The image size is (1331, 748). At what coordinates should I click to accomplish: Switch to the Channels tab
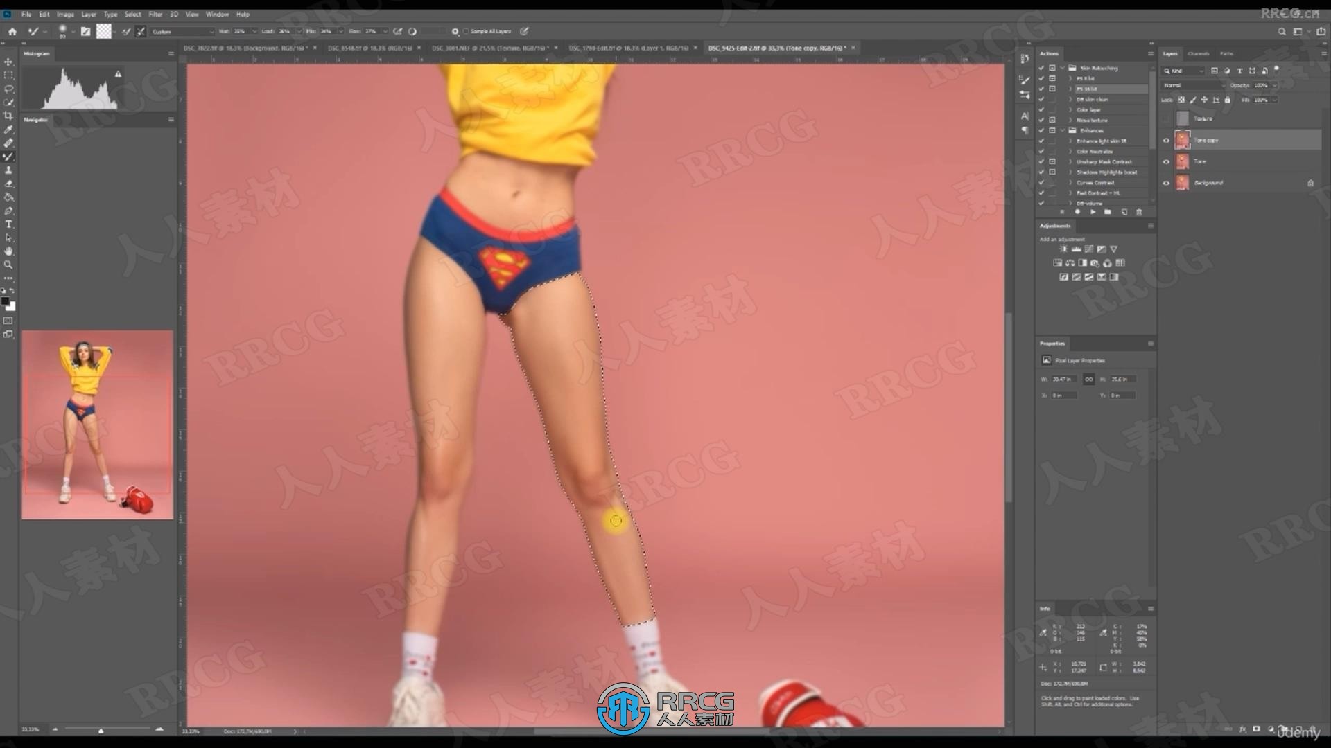click(x=1198, y=53)
